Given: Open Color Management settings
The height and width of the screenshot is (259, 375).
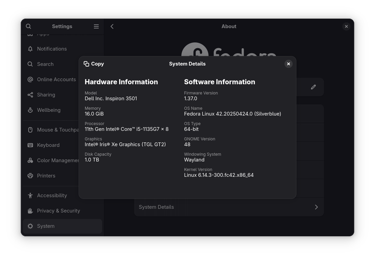Looking at the screenshot, I should pos(58,160).
